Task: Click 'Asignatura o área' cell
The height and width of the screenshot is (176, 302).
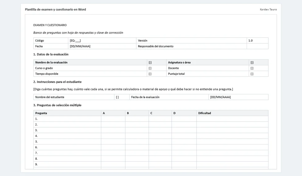Action: coord(208,62)
